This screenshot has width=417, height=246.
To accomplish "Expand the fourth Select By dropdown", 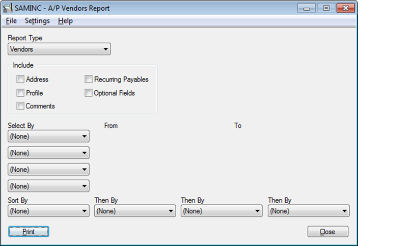I will (49, 186).
